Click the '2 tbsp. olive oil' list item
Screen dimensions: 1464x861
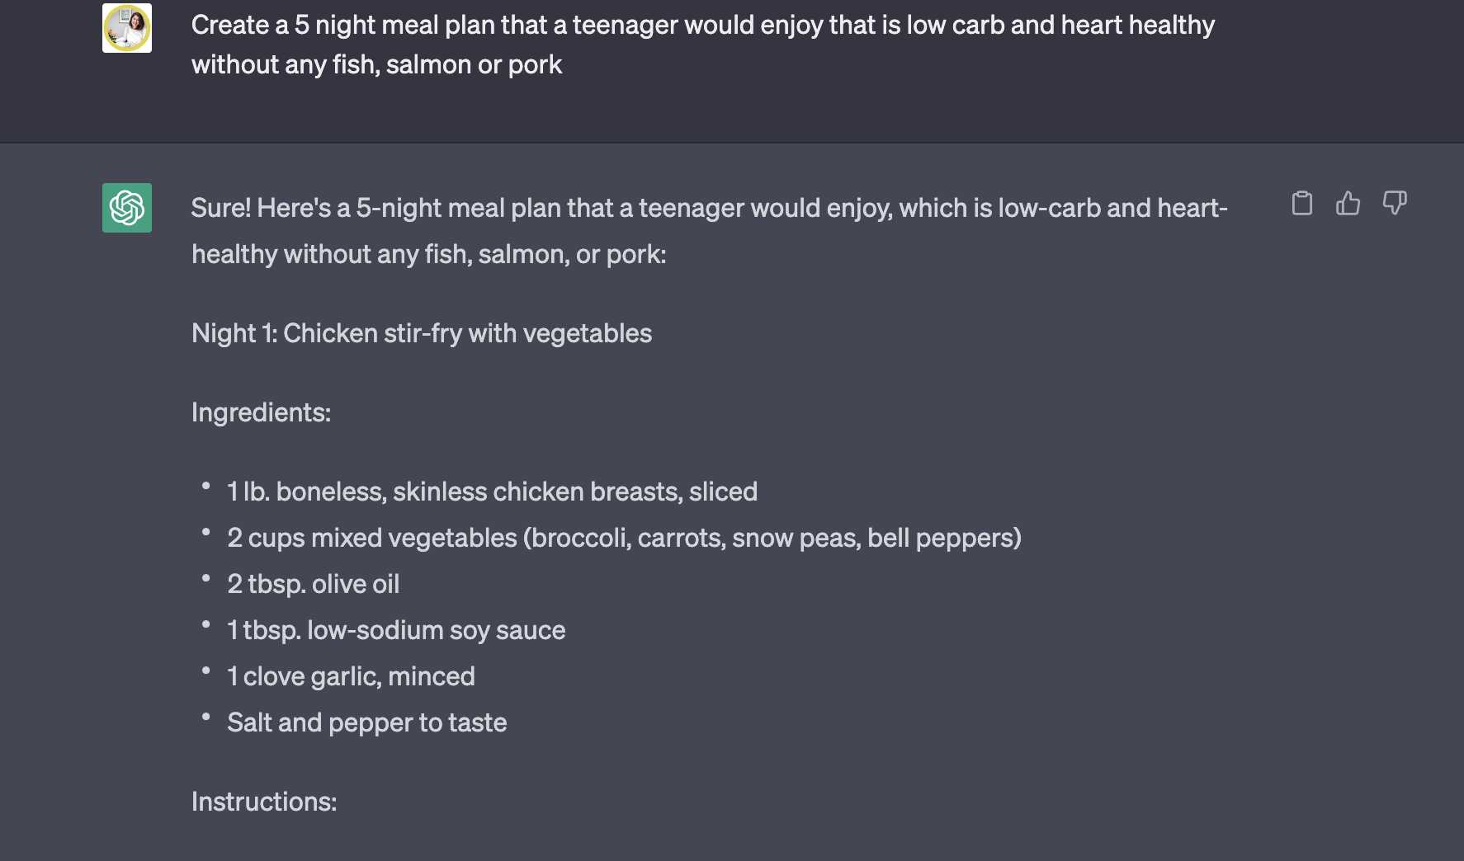pyautogui.click(x=313, y=584)
